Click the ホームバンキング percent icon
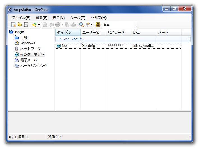Viewport: 199px width, 148px height. coord(17,66)
